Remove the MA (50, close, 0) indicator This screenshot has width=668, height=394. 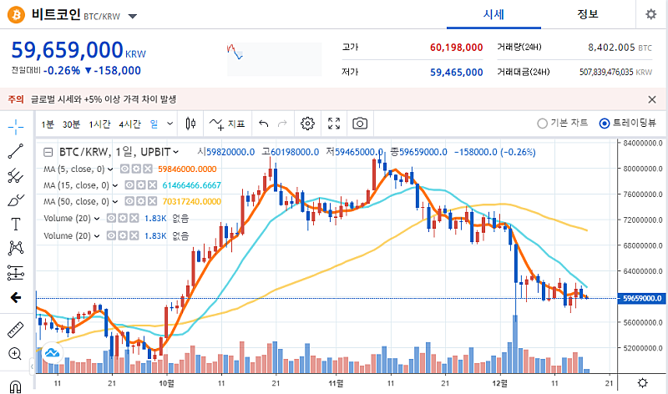(152, 201)
